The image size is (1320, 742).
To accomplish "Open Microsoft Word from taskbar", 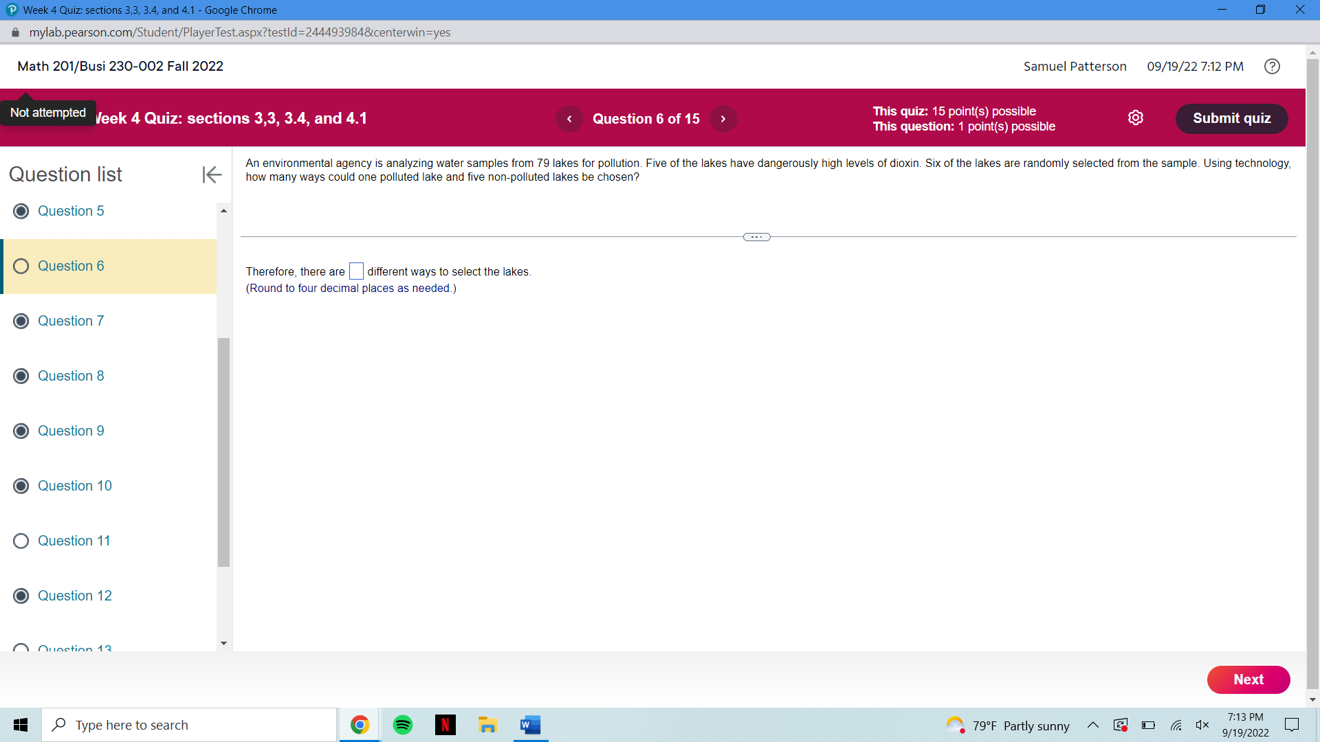I will tap(530, 725).
